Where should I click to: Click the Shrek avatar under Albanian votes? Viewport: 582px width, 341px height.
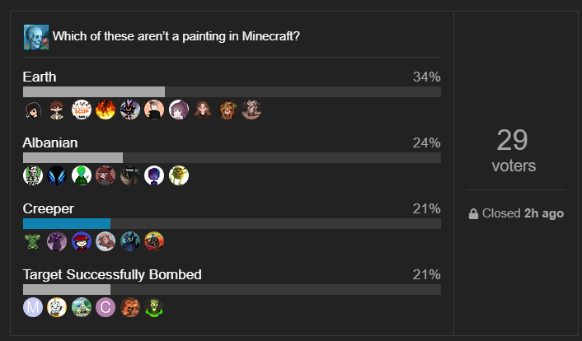[179, 175]
